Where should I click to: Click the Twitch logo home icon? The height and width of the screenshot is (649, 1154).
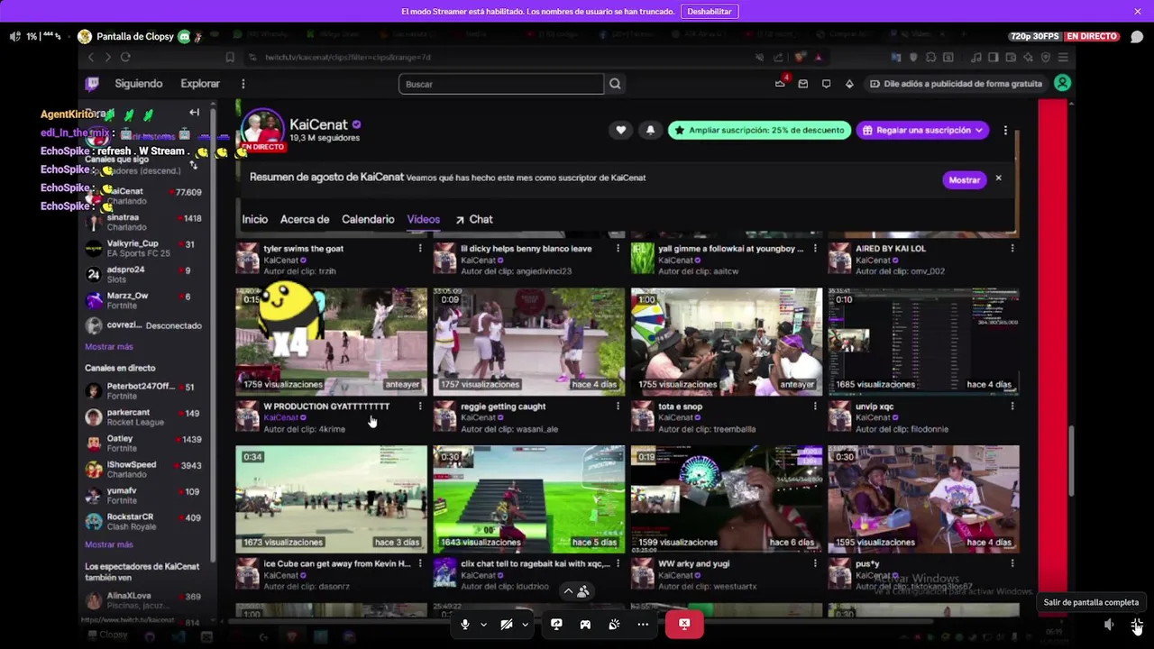92,84
